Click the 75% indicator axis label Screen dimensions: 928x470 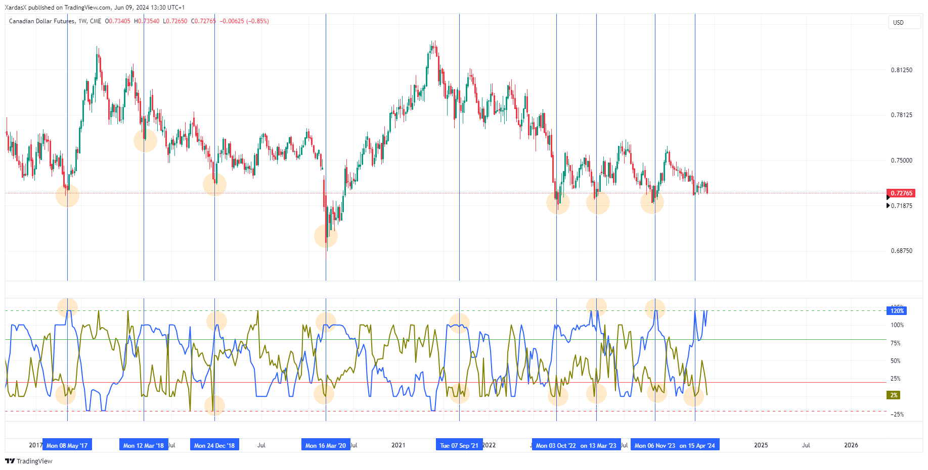[895, 343]
